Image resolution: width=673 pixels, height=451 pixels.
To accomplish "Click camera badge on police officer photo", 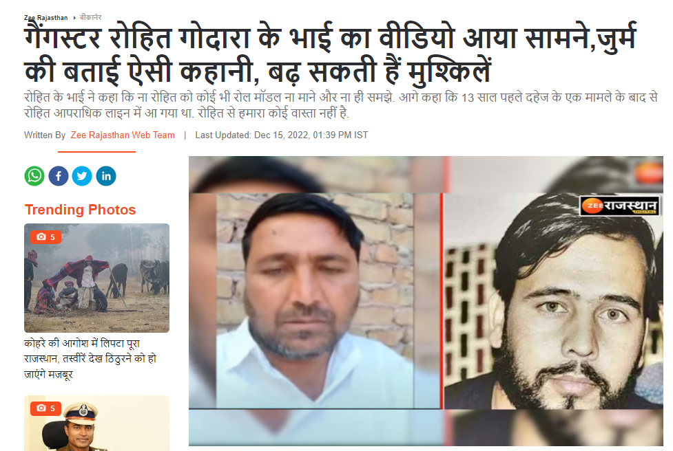I will pyautogui.click(x=46, y=408).
